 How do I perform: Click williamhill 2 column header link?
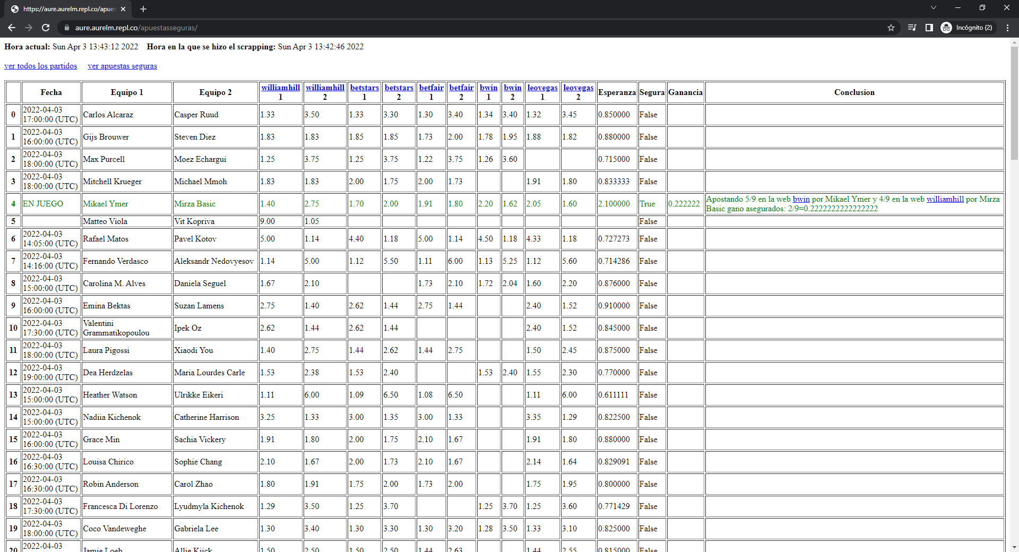(x=325, y=88)
